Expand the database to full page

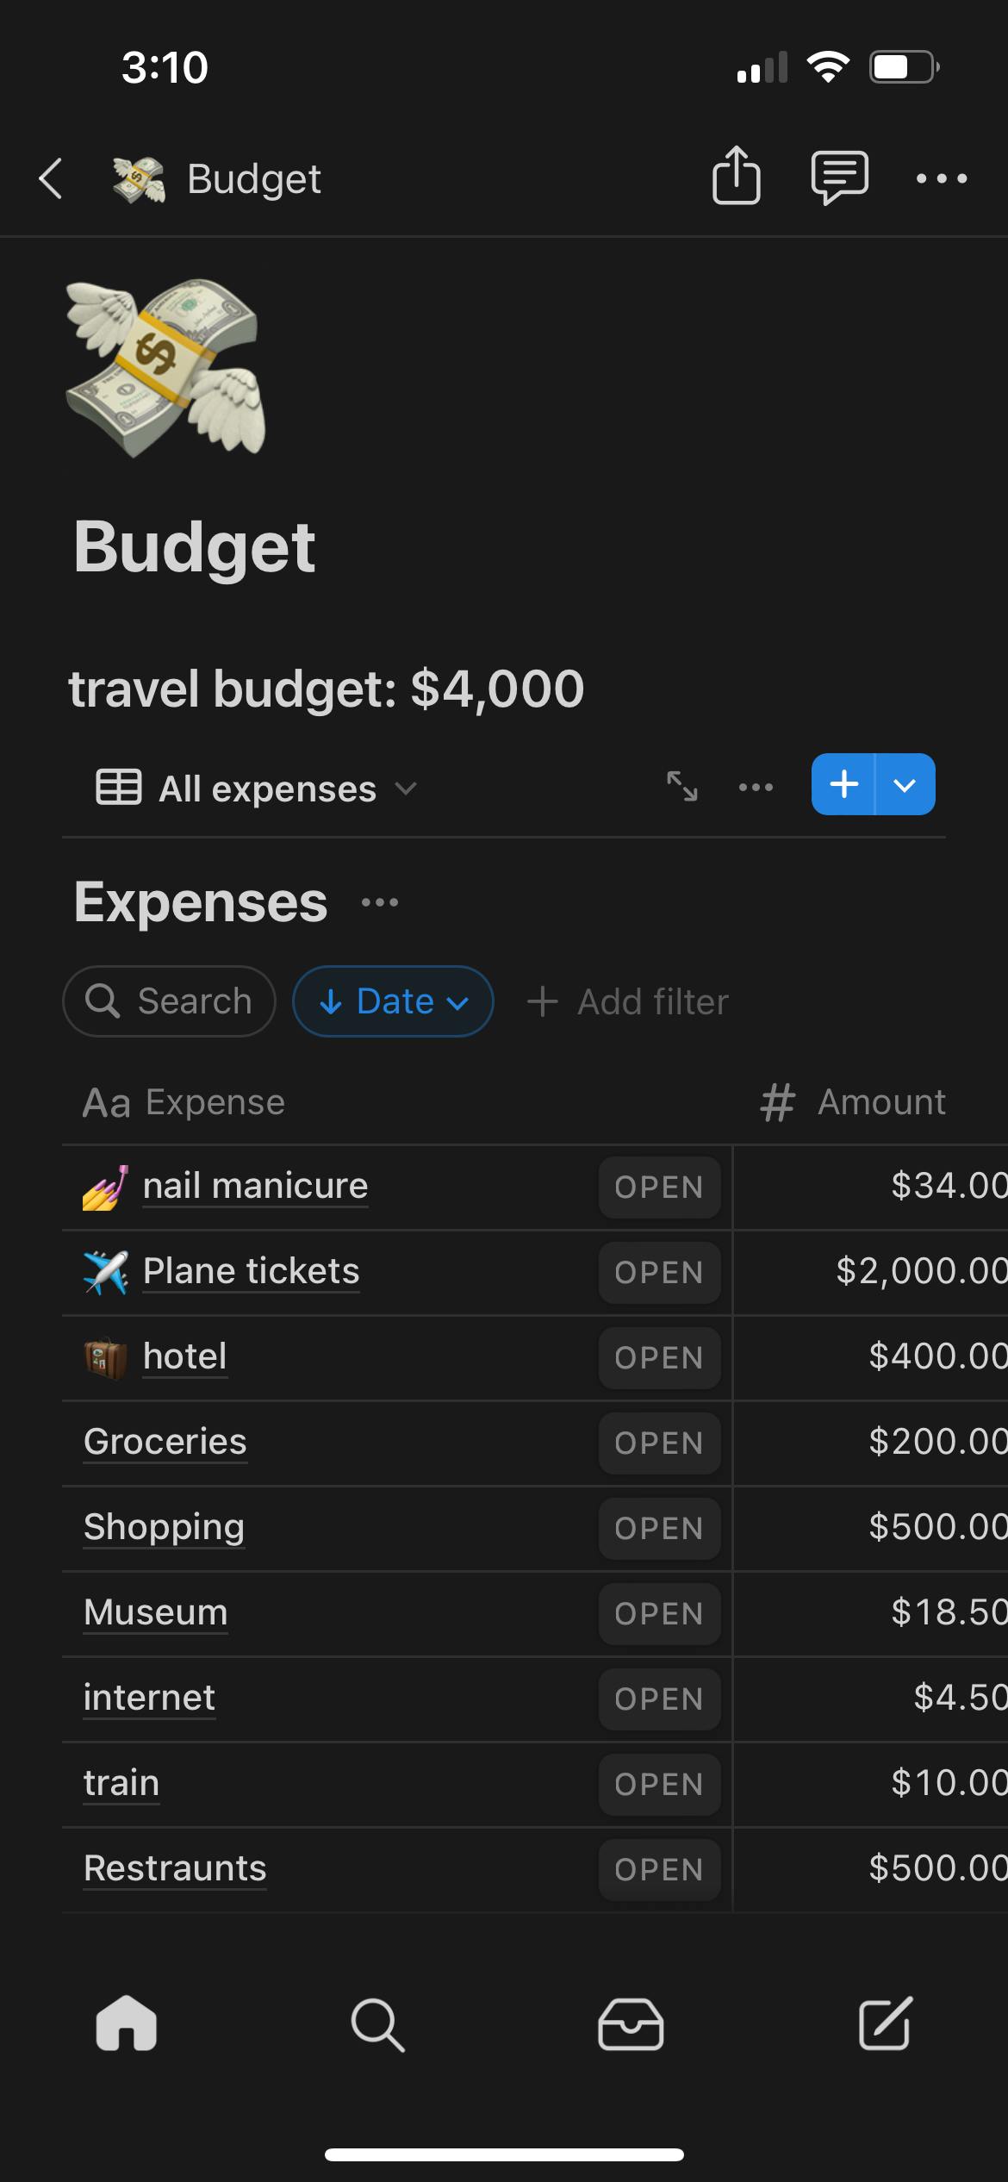click(682, 786)
